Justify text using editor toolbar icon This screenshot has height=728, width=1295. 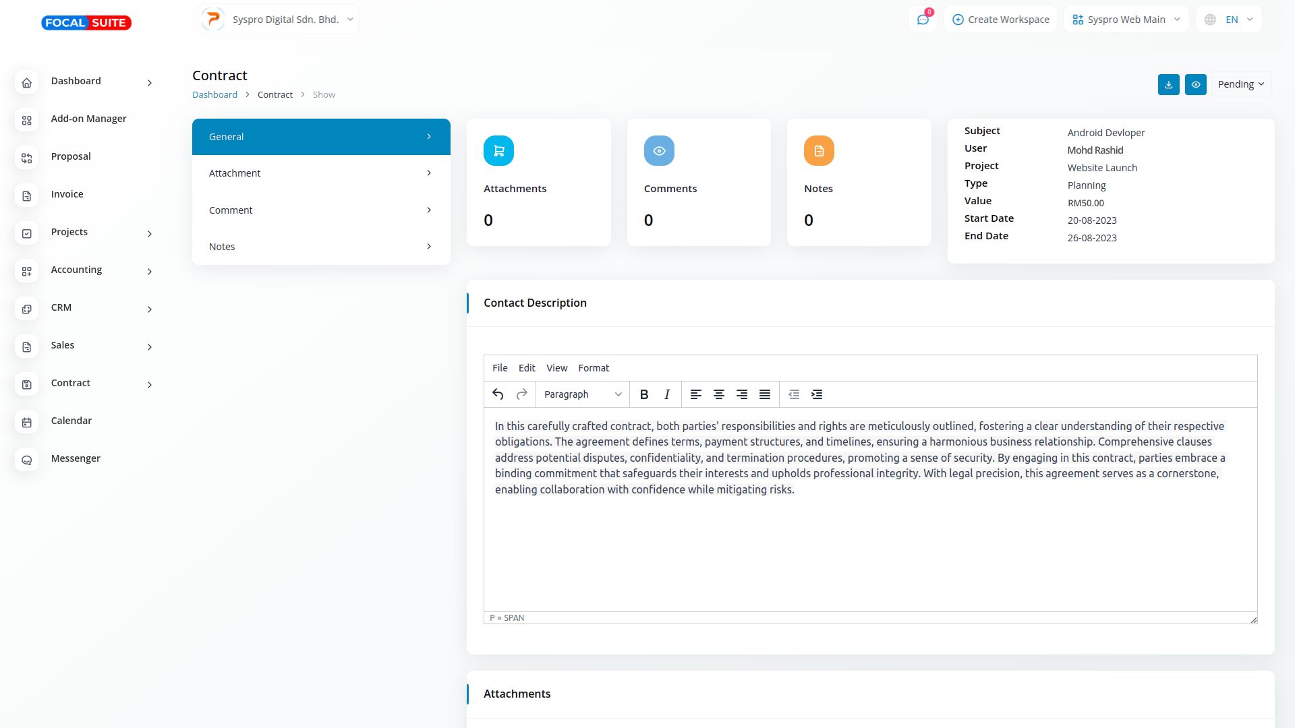(x=765, y=394)
